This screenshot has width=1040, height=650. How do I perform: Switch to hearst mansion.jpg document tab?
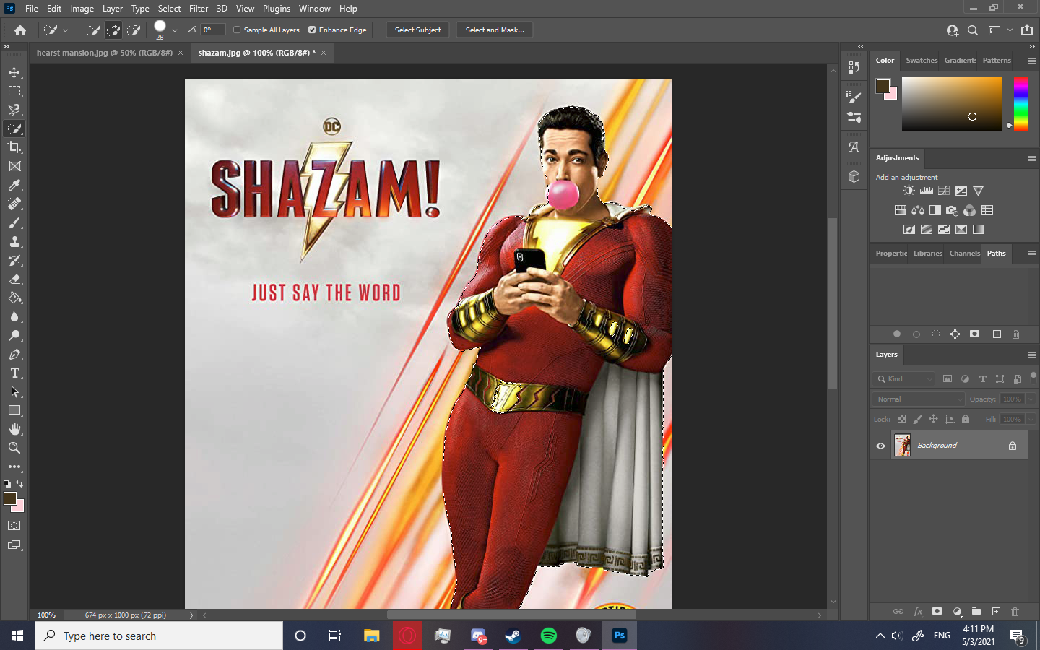coord(105,53)
